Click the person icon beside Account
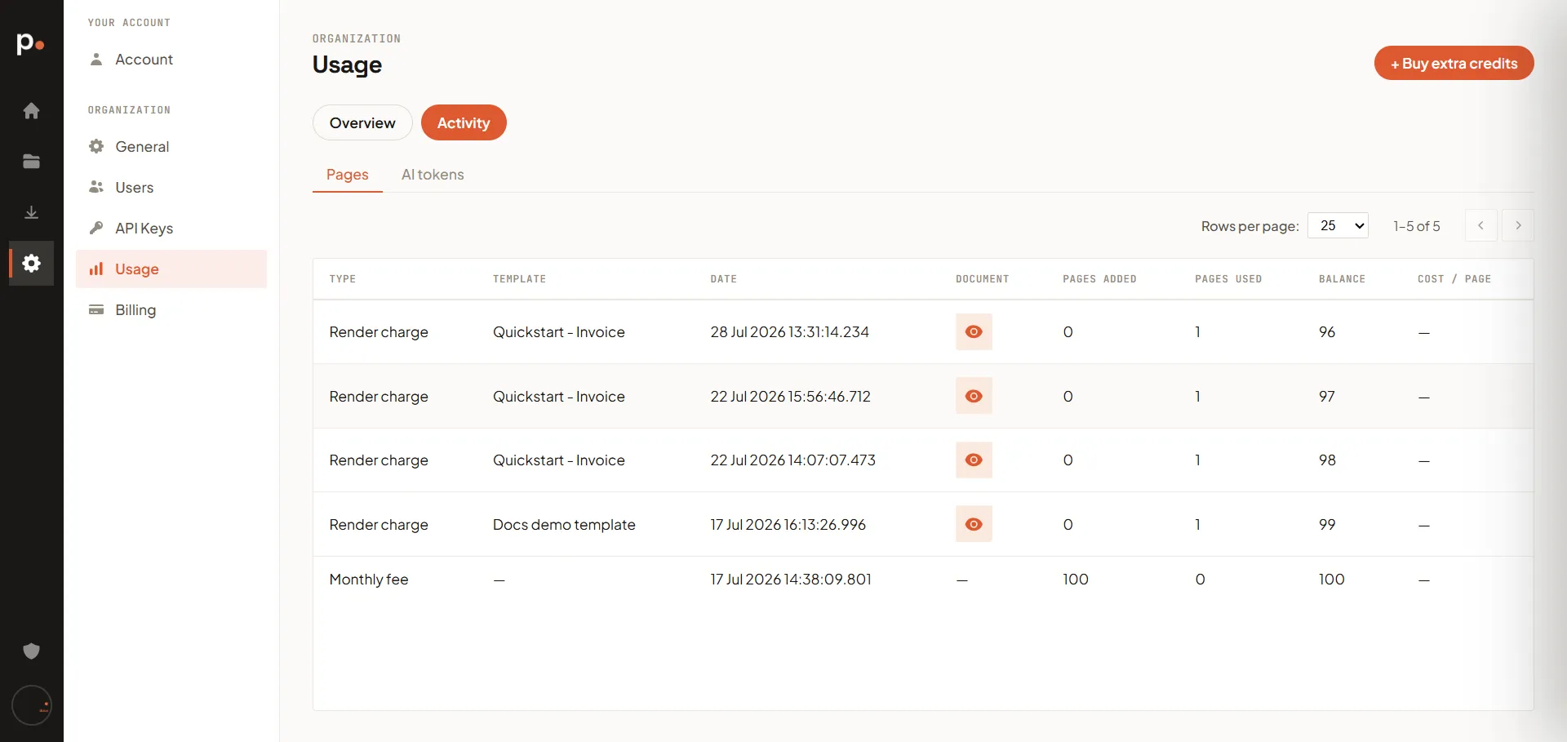The width and height of the screenshot is (1567, 742). pos(96,59)
